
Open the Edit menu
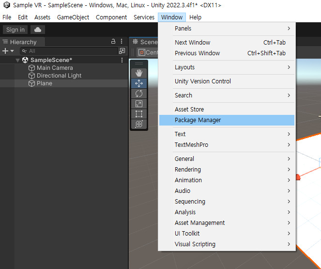coord(23,17)
